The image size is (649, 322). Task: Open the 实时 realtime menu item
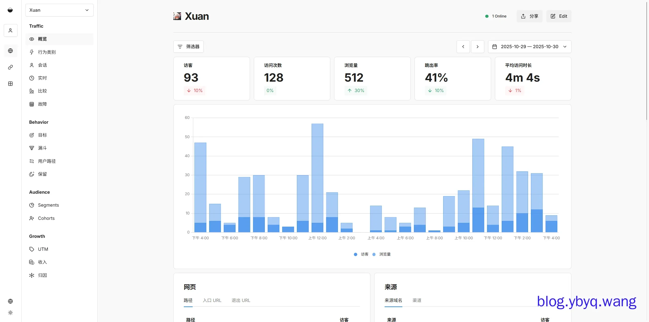coord(42,78)
